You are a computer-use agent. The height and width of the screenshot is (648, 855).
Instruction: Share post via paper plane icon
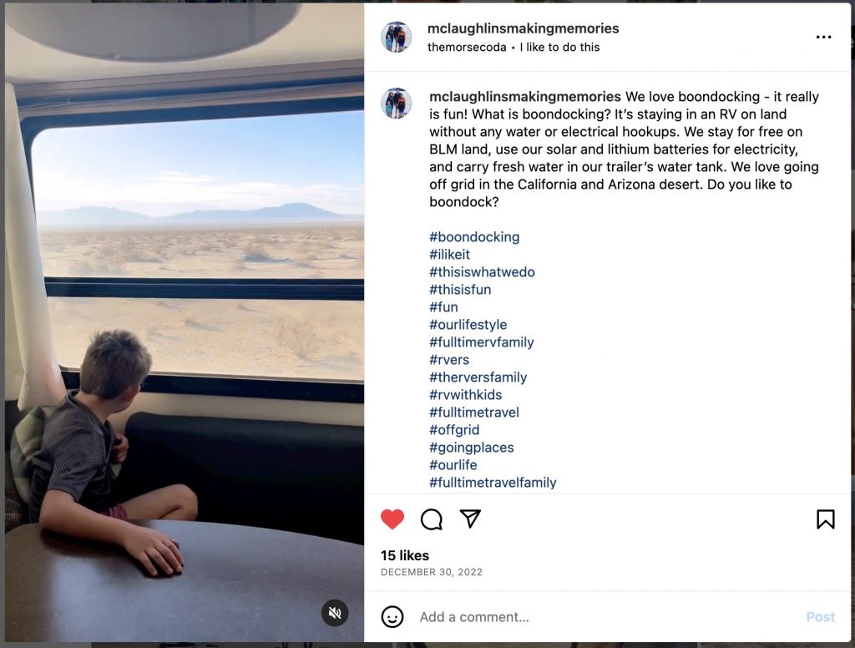(x=470, y=519)
